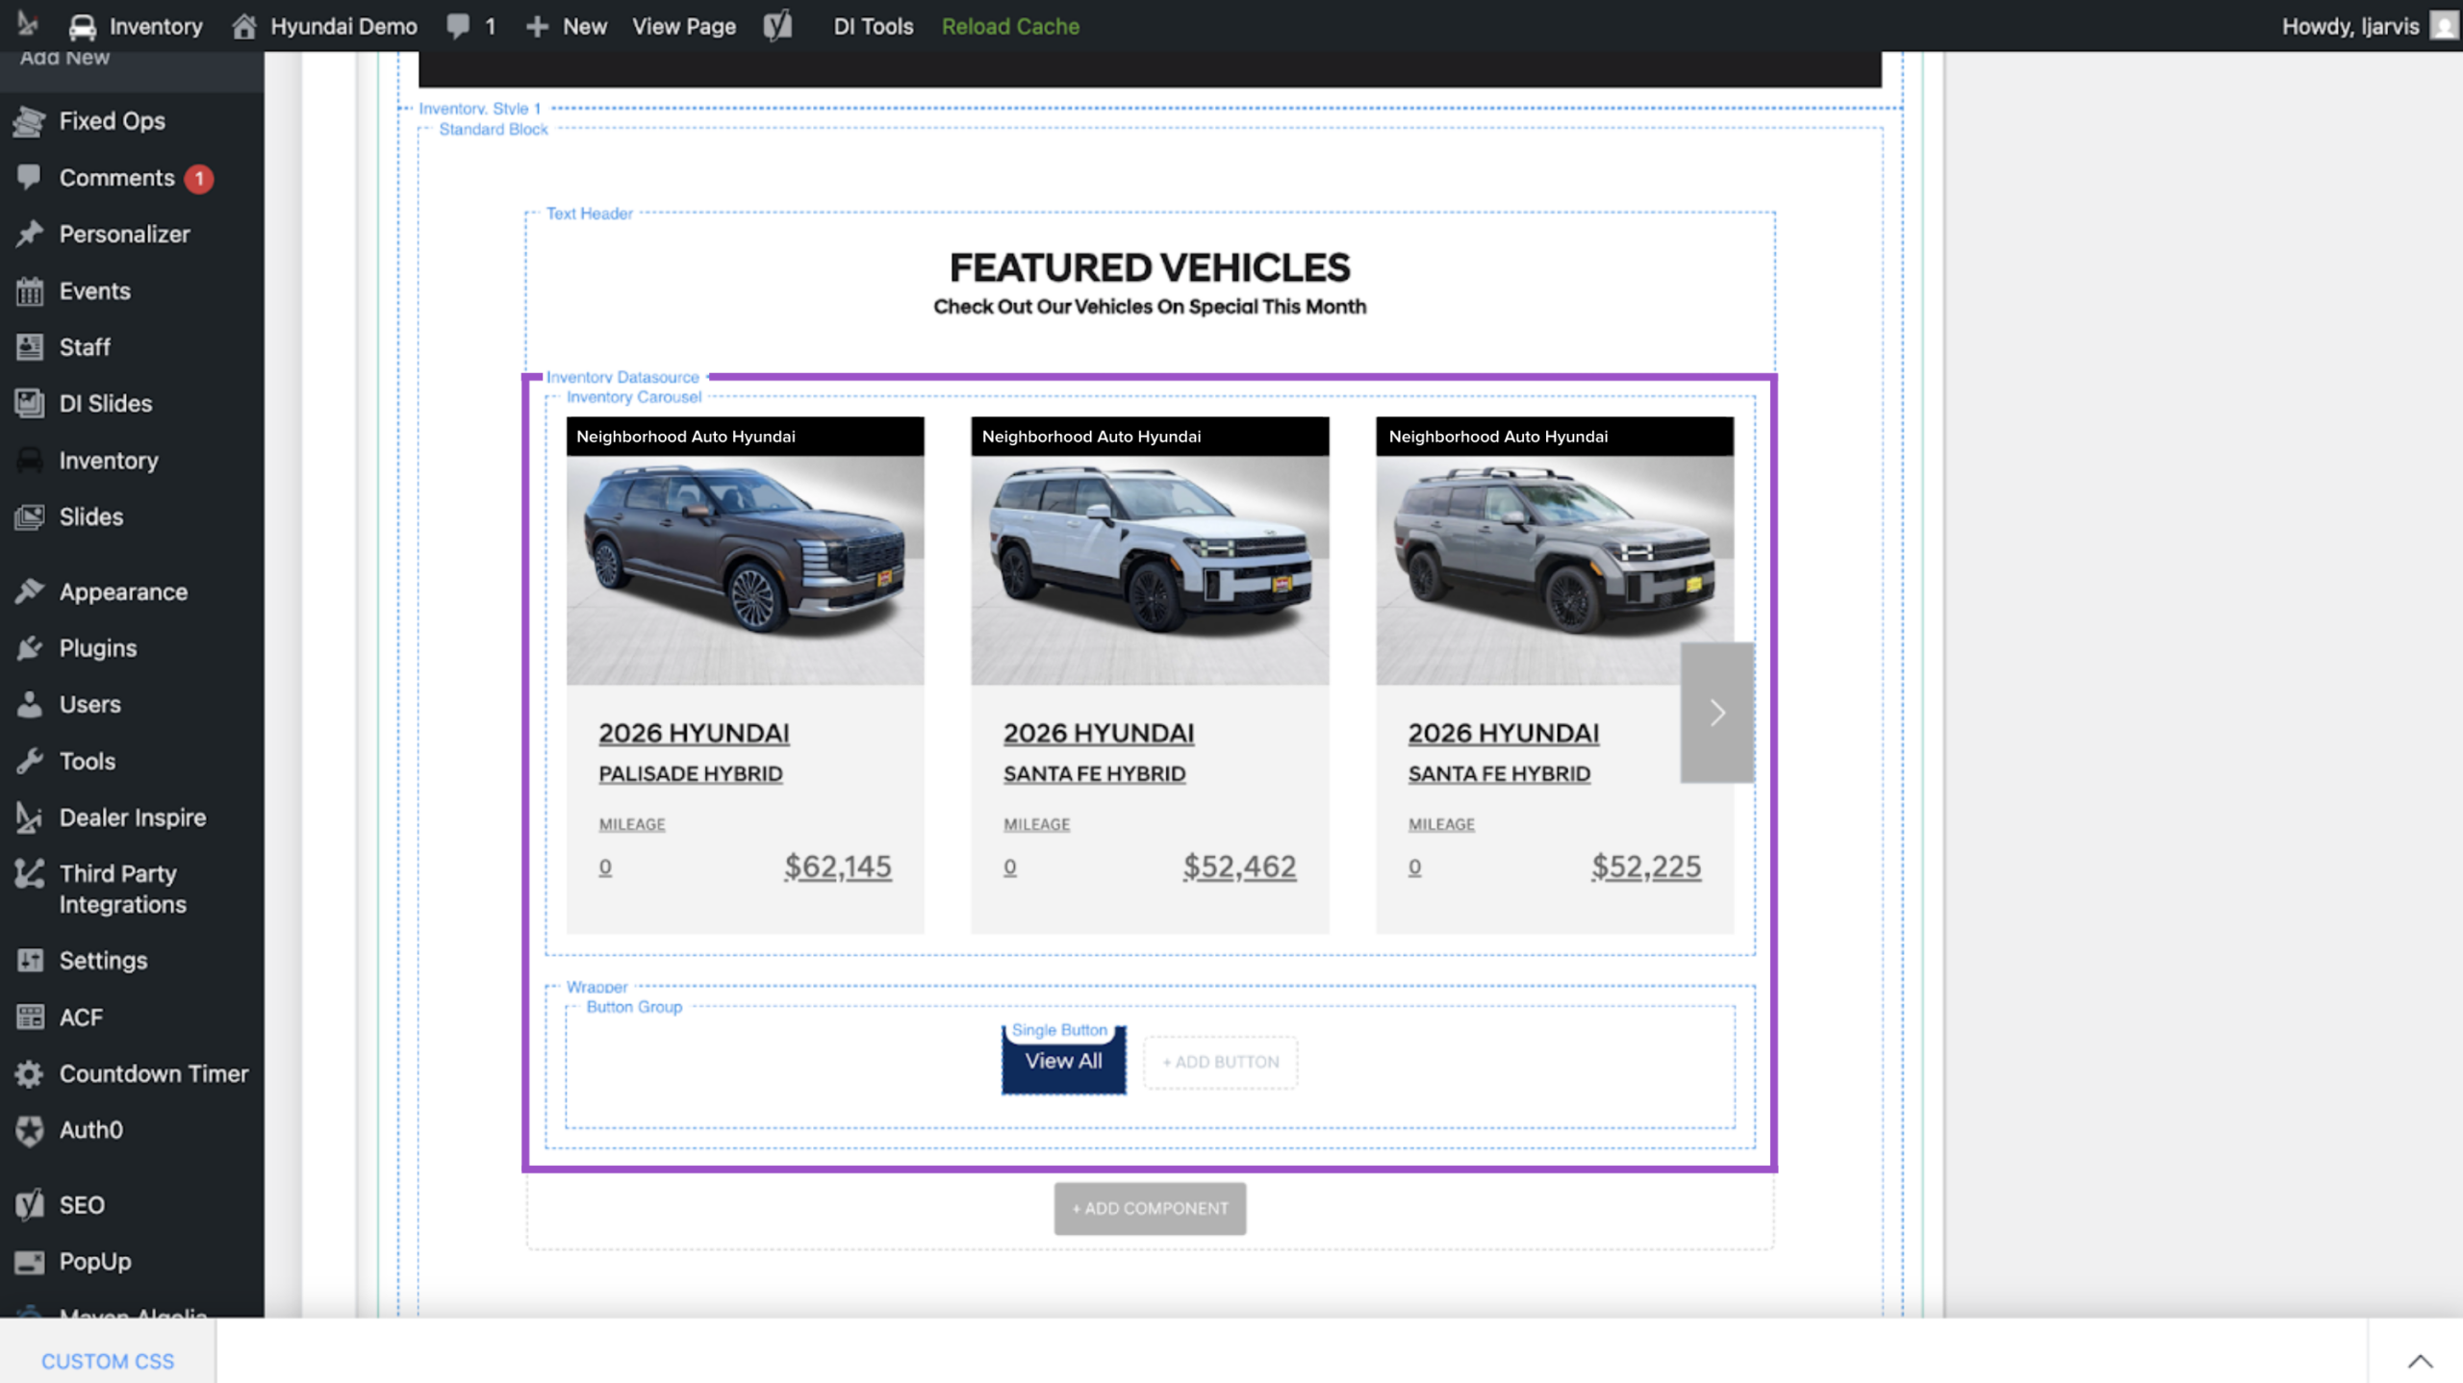Click the Appearance brush icon

pyautogui.click(x=30, y=591)
